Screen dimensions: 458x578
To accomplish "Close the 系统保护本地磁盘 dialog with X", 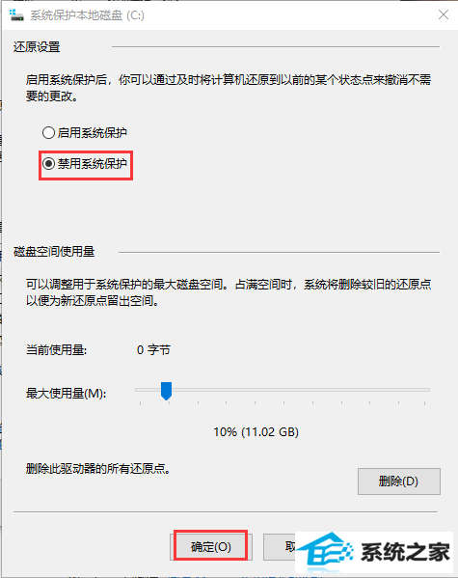I will coord(444,14).
